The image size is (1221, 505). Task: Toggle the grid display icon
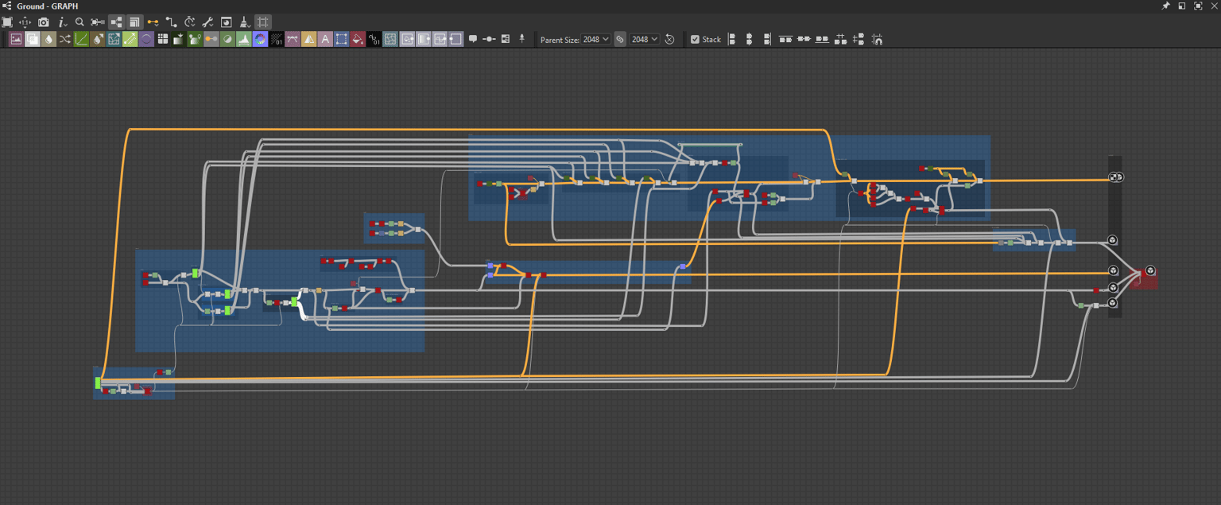pos(263,22)
